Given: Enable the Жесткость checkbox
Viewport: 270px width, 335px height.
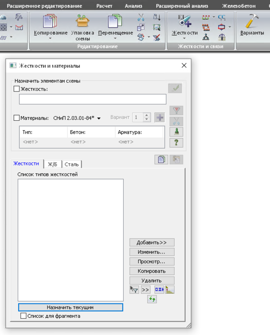Looking at the screenshot, I should (x=16, y=89).
